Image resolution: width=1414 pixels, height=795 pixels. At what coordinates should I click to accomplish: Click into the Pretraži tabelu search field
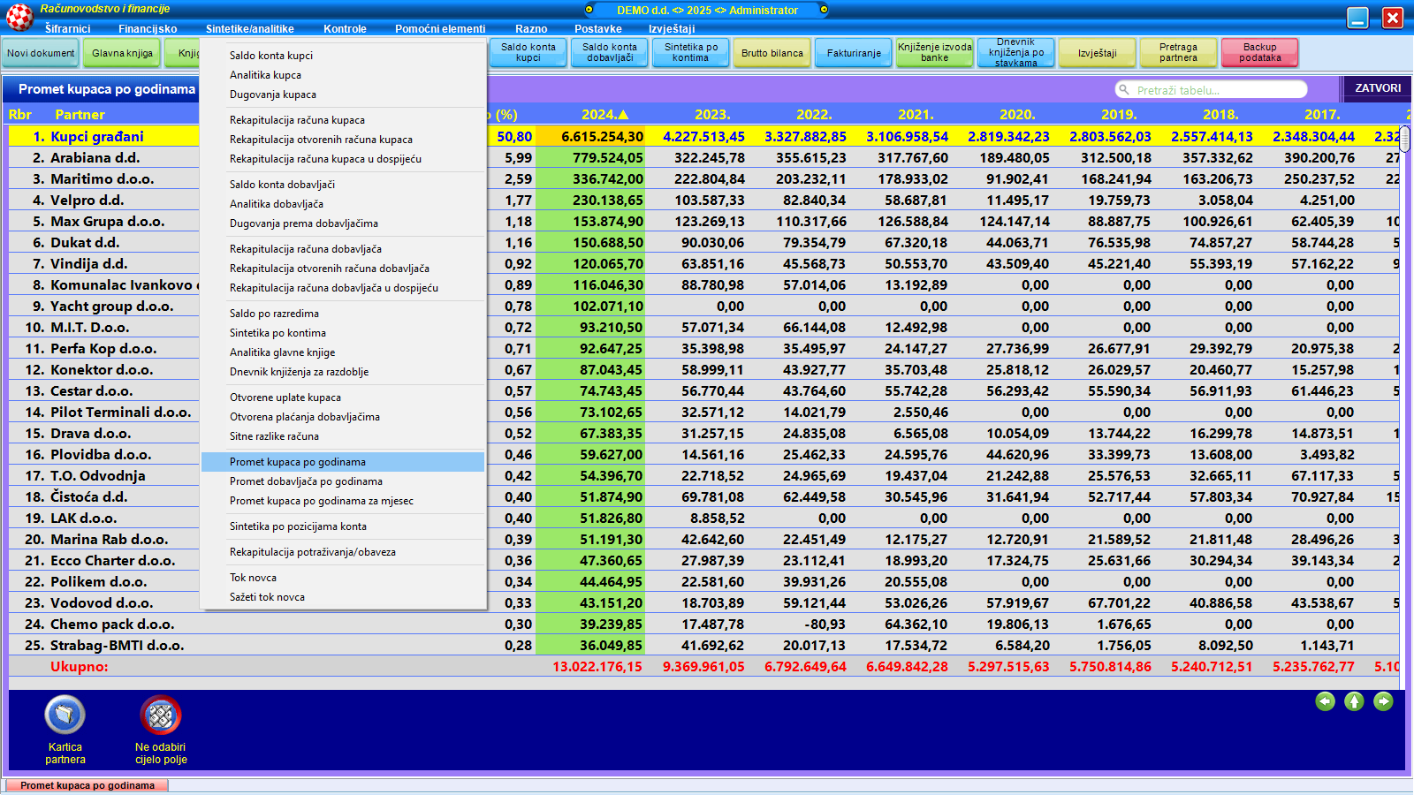click(x=1215, y=90)
